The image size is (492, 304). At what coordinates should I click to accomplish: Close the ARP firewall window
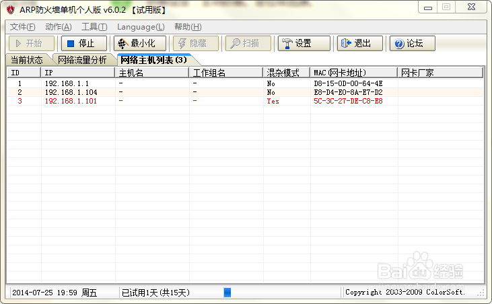pos(471,7)
